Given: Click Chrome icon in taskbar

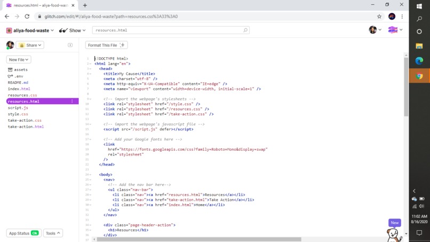Looking at the screenshot, I should [x=419, y=76].
